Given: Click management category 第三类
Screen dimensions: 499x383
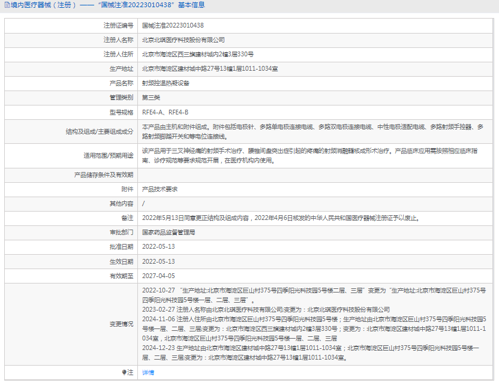Looking at the screenshot, I should pyautogui.click(x=151, y=98).
